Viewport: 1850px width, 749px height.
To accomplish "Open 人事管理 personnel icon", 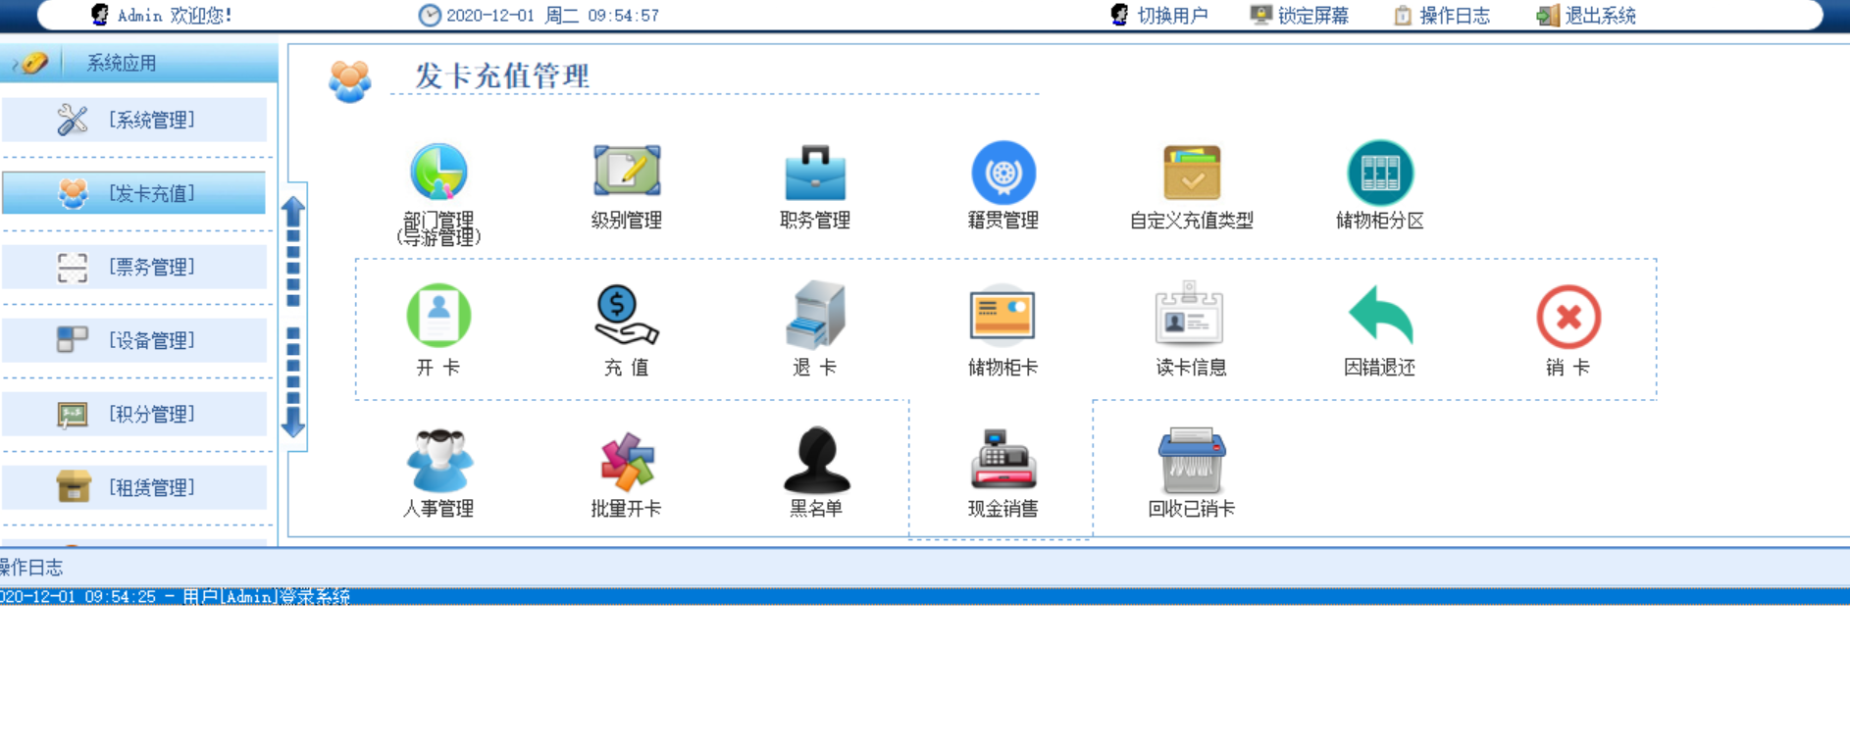I will [438, 460].
